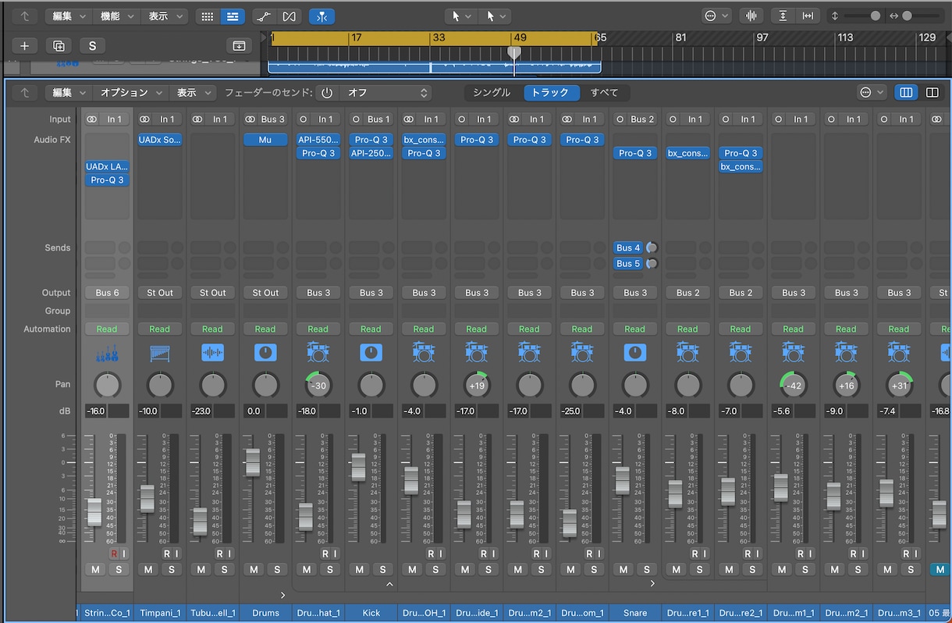The height and width of the screenshot is (623, 952).
Task: Enable the automation curve view button
Action: click(265, 16)
